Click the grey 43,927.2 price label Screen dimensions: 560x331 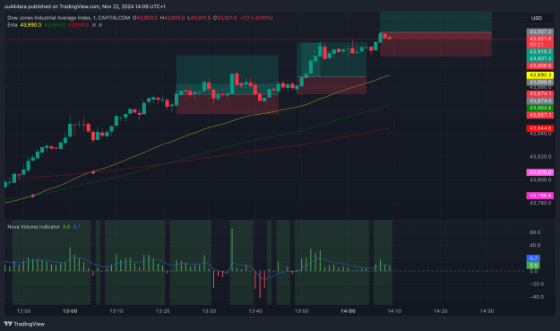(x=540, y=31)
